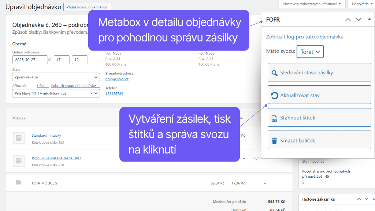Move the FOFR metabox up with the chevron
Image resolution: width=375 pixels, height=211 pixels.
(348, 19)
